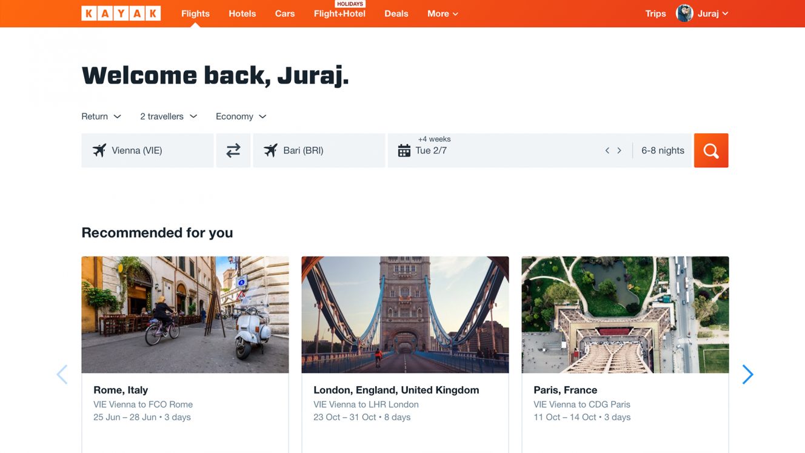Click '23 Oct – 31 Oct • 8 days'
Image resolution: width=805 pixels, height=453 pixels.
[x=362, y=417]
